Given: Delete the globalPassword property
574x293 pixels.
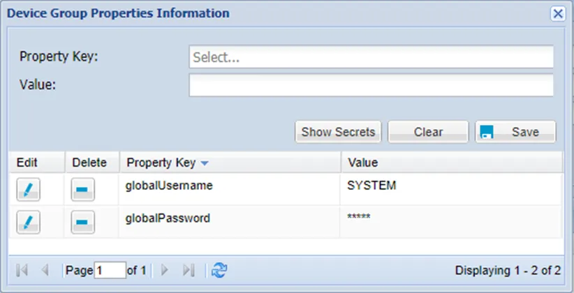Looking at the screenshot, I should 82,222.
